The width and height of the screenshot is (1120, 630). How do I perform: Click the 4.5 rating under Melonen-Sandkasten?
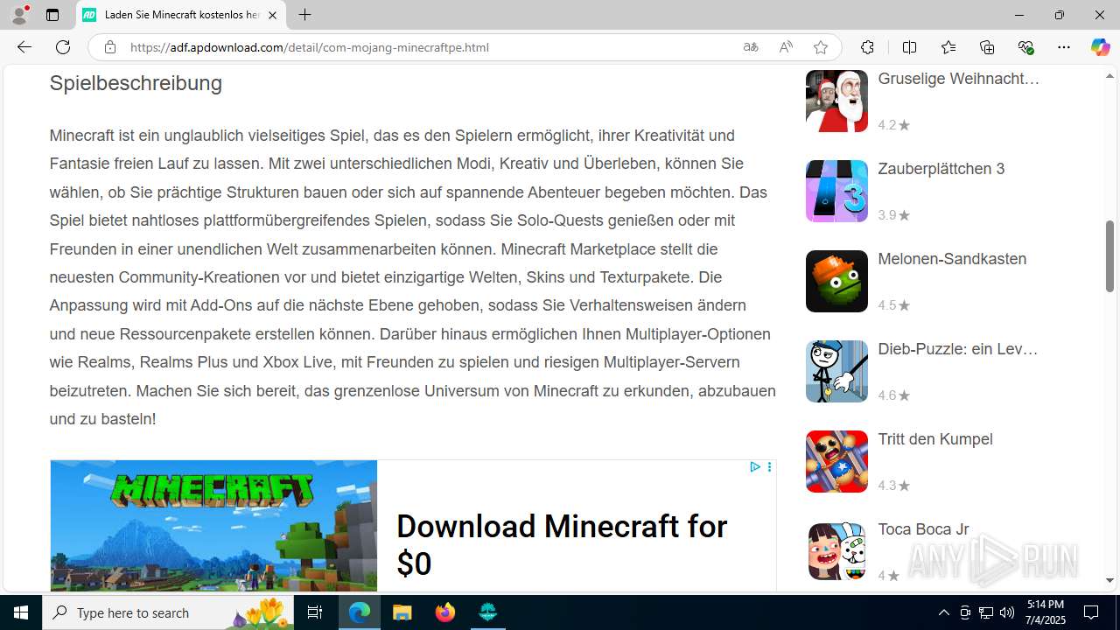pyautogui.click(x=893, y=305)
